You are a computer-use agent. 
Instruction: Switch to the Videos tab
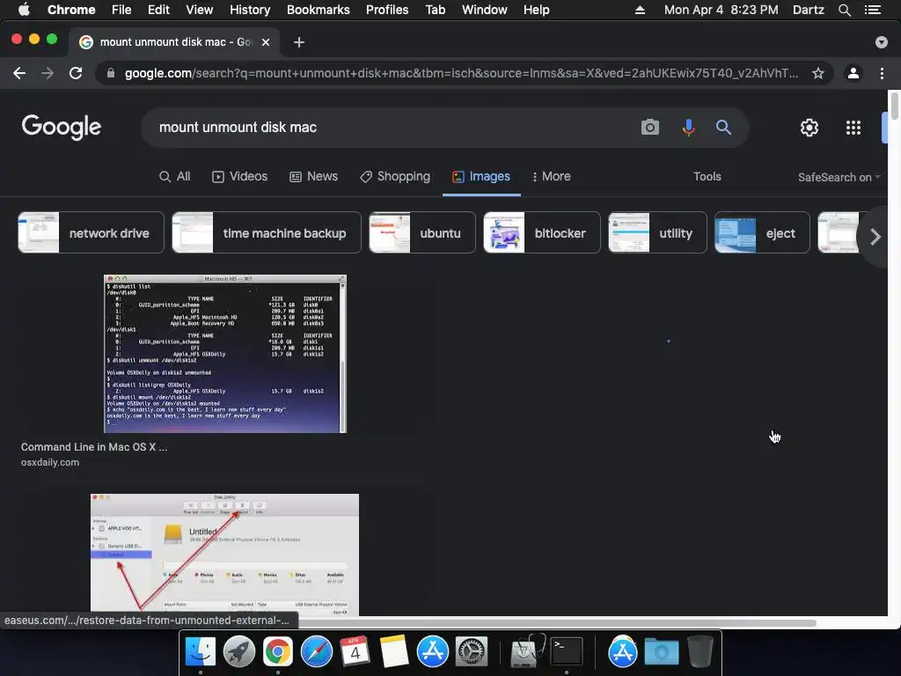tap(239, 176)
